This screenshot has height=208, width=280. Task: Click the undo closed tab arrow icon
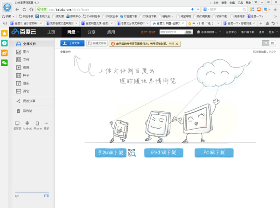pyautogui.click(x=273, y=23)
